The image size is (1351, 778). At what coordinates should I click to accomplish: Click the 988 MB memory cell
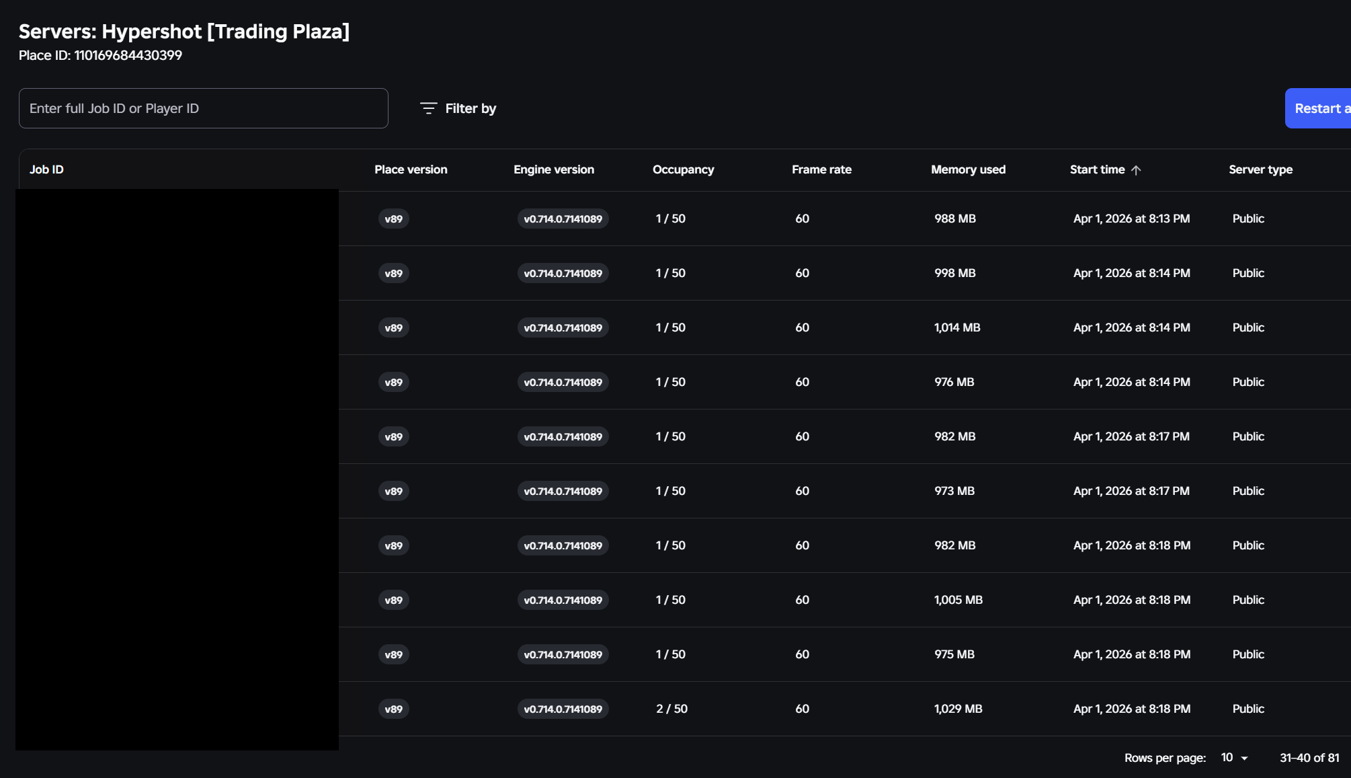coord(955,219)
